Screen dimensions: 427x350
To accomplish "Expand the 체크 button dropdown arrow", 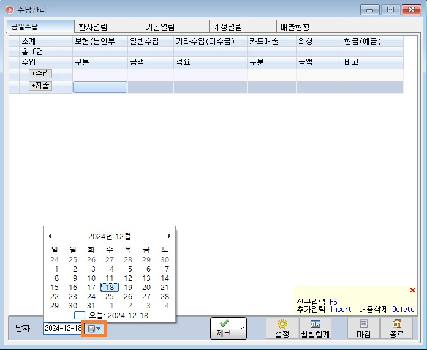I will pyautogui.click(x=242, y=328).
